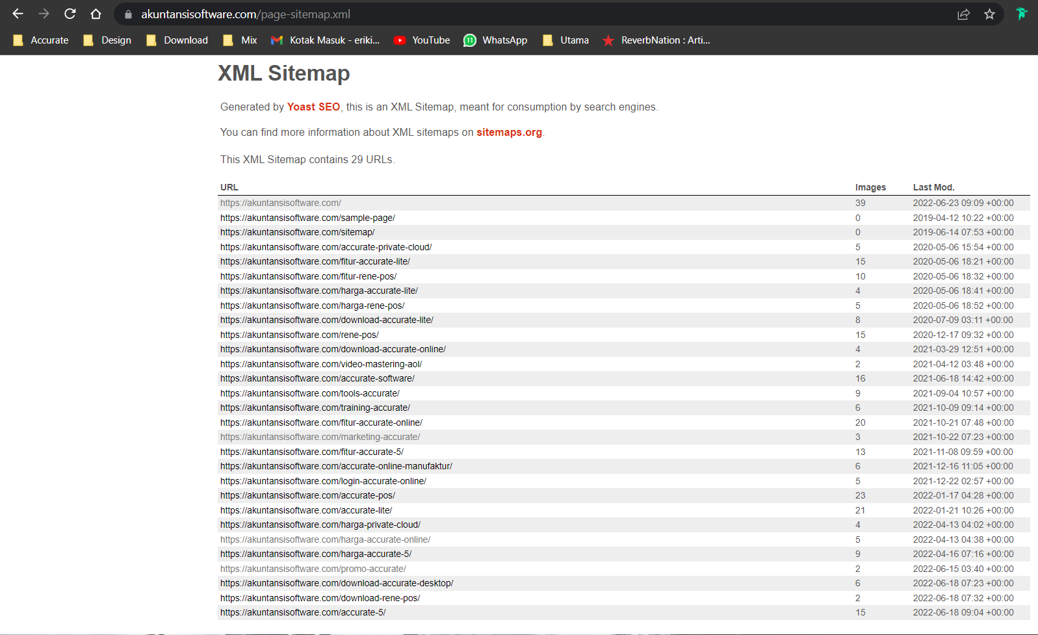Sort by the Last Mod. column header
1038x635 pixels.
point(933,188)
